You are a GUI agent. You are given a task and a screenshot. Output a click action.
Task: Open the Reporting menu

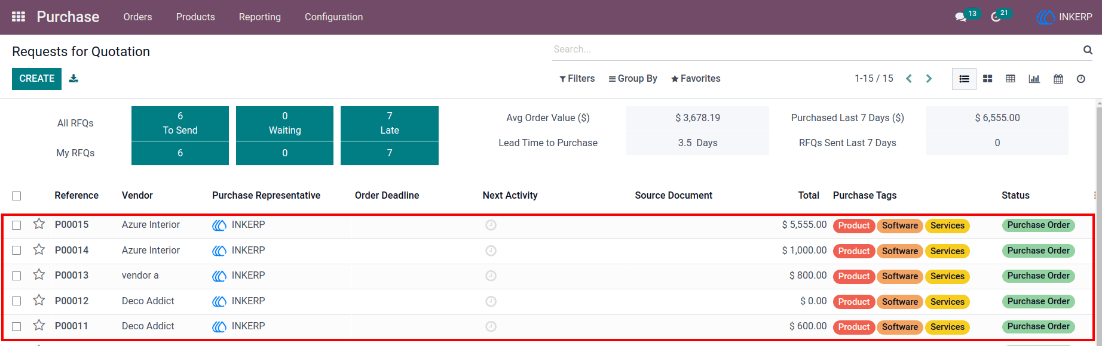(x=260, y=17)
